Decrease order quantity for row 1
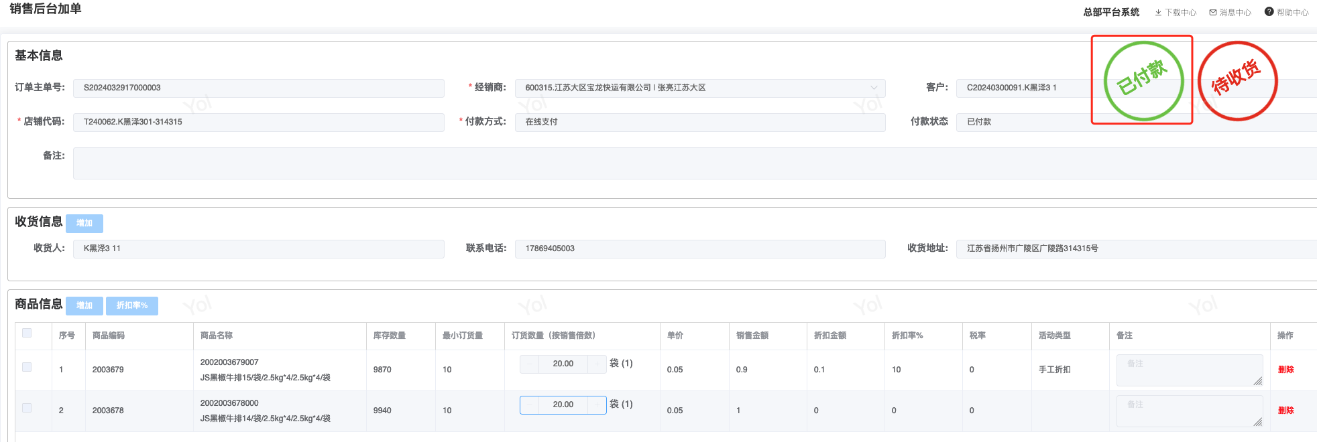The width and height of the screenshot is (1317, 442). (x=530, y=364)
